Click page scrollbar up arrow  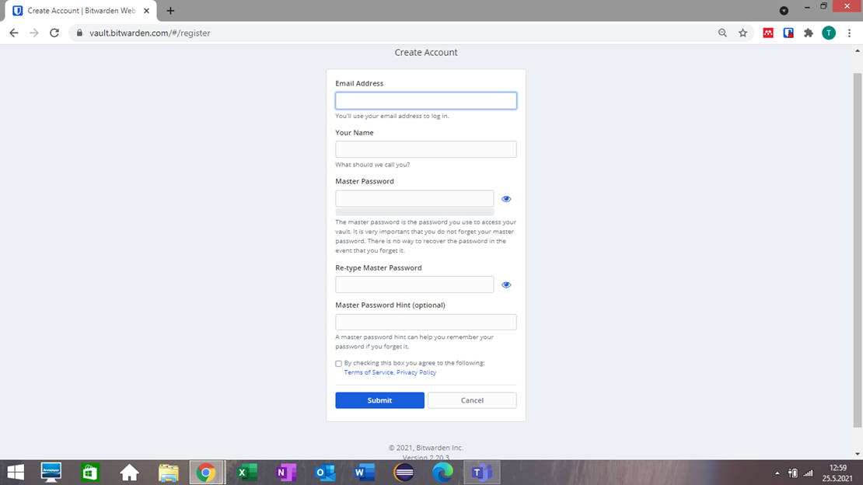click(858, 51)
